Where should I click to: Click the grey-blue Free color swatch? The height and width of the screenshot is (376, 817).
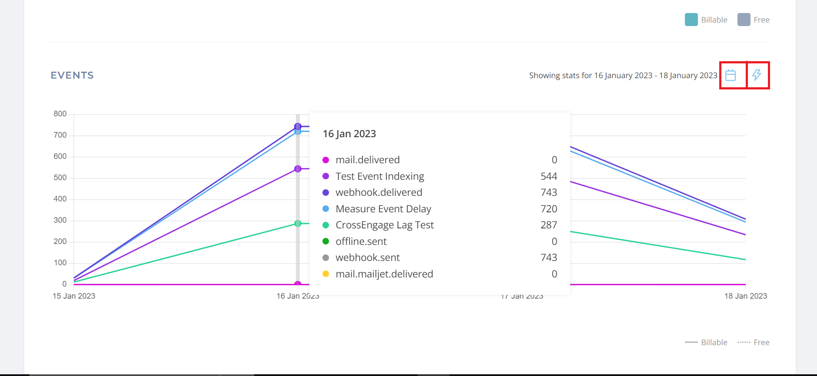pos(744,20)
